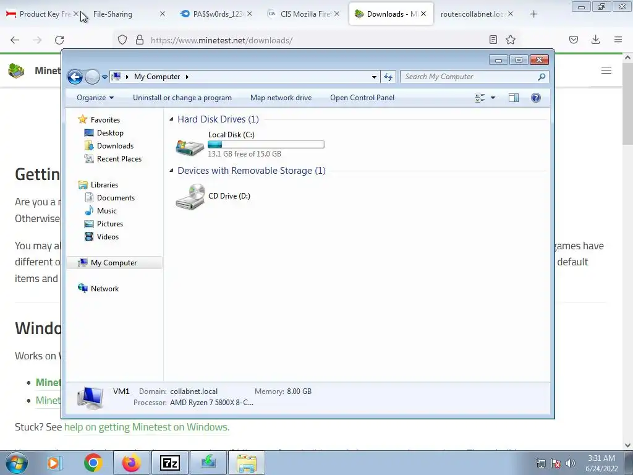Click the Firefox tracking protection shield icon
Viewport: 633px width, 475px height.
[122, 40]
